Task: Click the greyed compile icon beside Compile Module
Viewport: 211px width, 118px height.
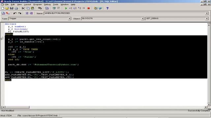Action: [59, 8]
